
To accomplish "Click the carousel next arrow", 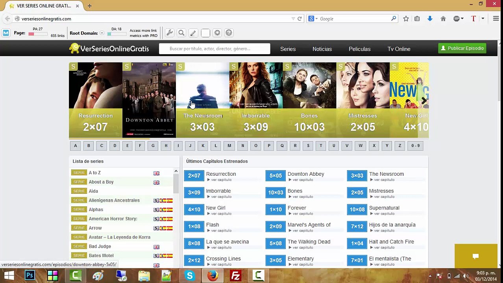I will point(423,101).
